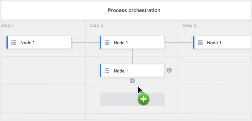This screenshot has height=121, width=252.
Task: Click the Process orchestration title
Action: (x=134, y=10)
